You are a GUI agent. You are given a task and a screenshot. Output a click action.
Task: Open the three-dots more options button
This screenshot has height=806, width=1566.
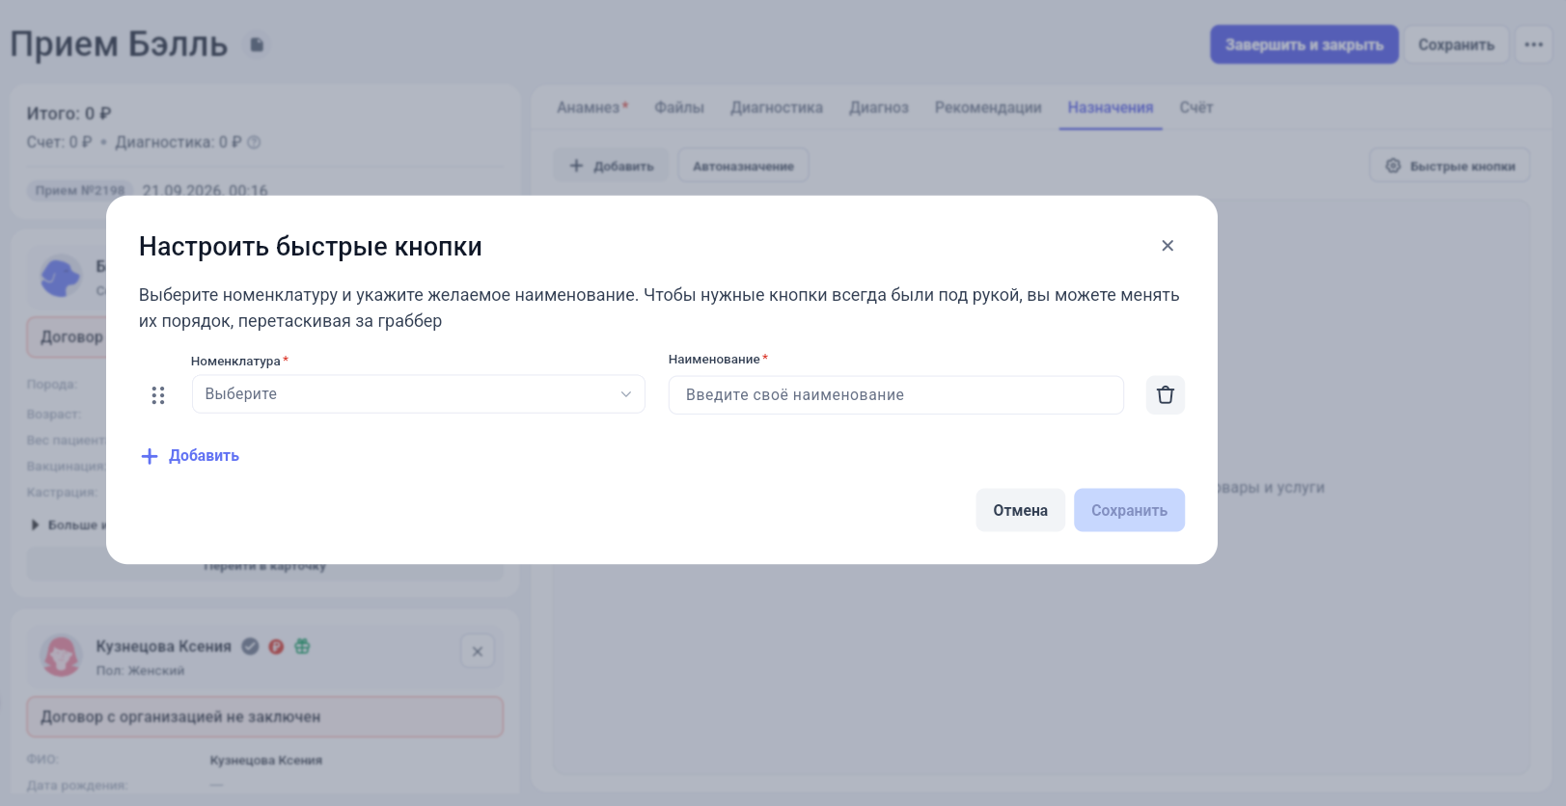coord(1533,44)
